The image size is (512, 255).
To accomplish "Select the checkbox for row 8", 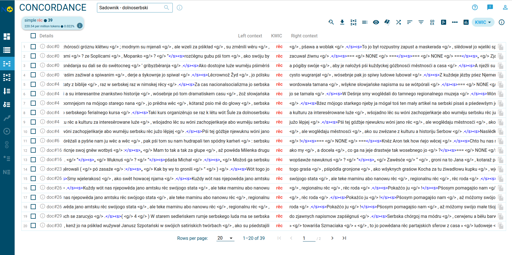I will pyautogui.click(x=33, y=112).
